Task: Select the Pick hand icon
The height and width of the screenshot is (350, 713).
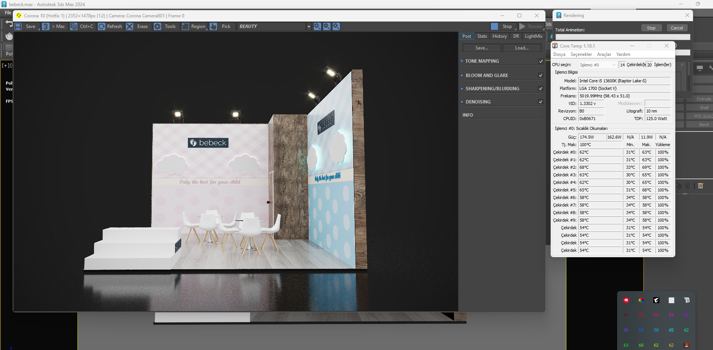Action: [x=213, y=26]
